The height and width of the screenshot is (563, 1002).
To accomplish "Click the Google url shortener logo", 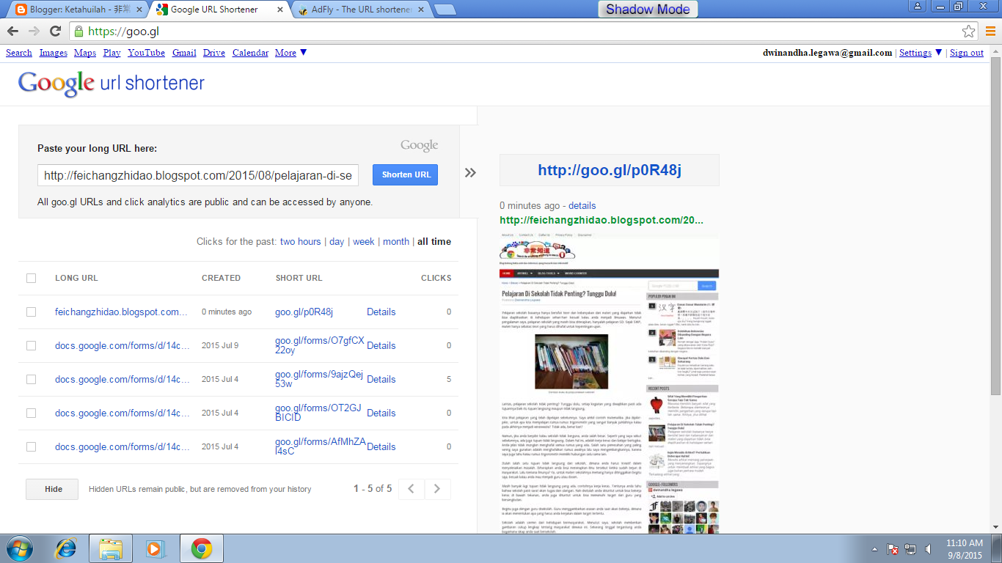I will pyautogui.click(x=111, y=83).
